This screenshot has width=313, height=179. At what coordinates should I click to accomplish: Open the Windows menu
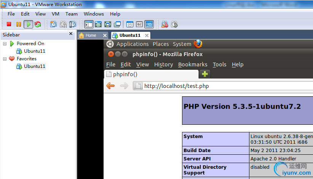[x=94, y=14]
